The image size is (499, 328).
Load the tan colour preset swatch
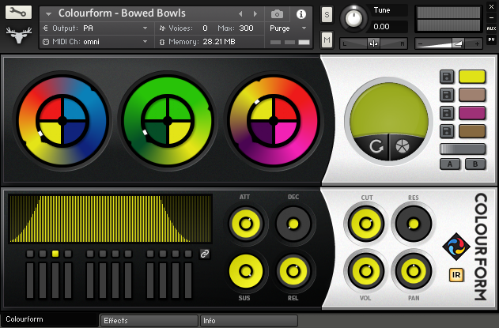coord(472,95)
